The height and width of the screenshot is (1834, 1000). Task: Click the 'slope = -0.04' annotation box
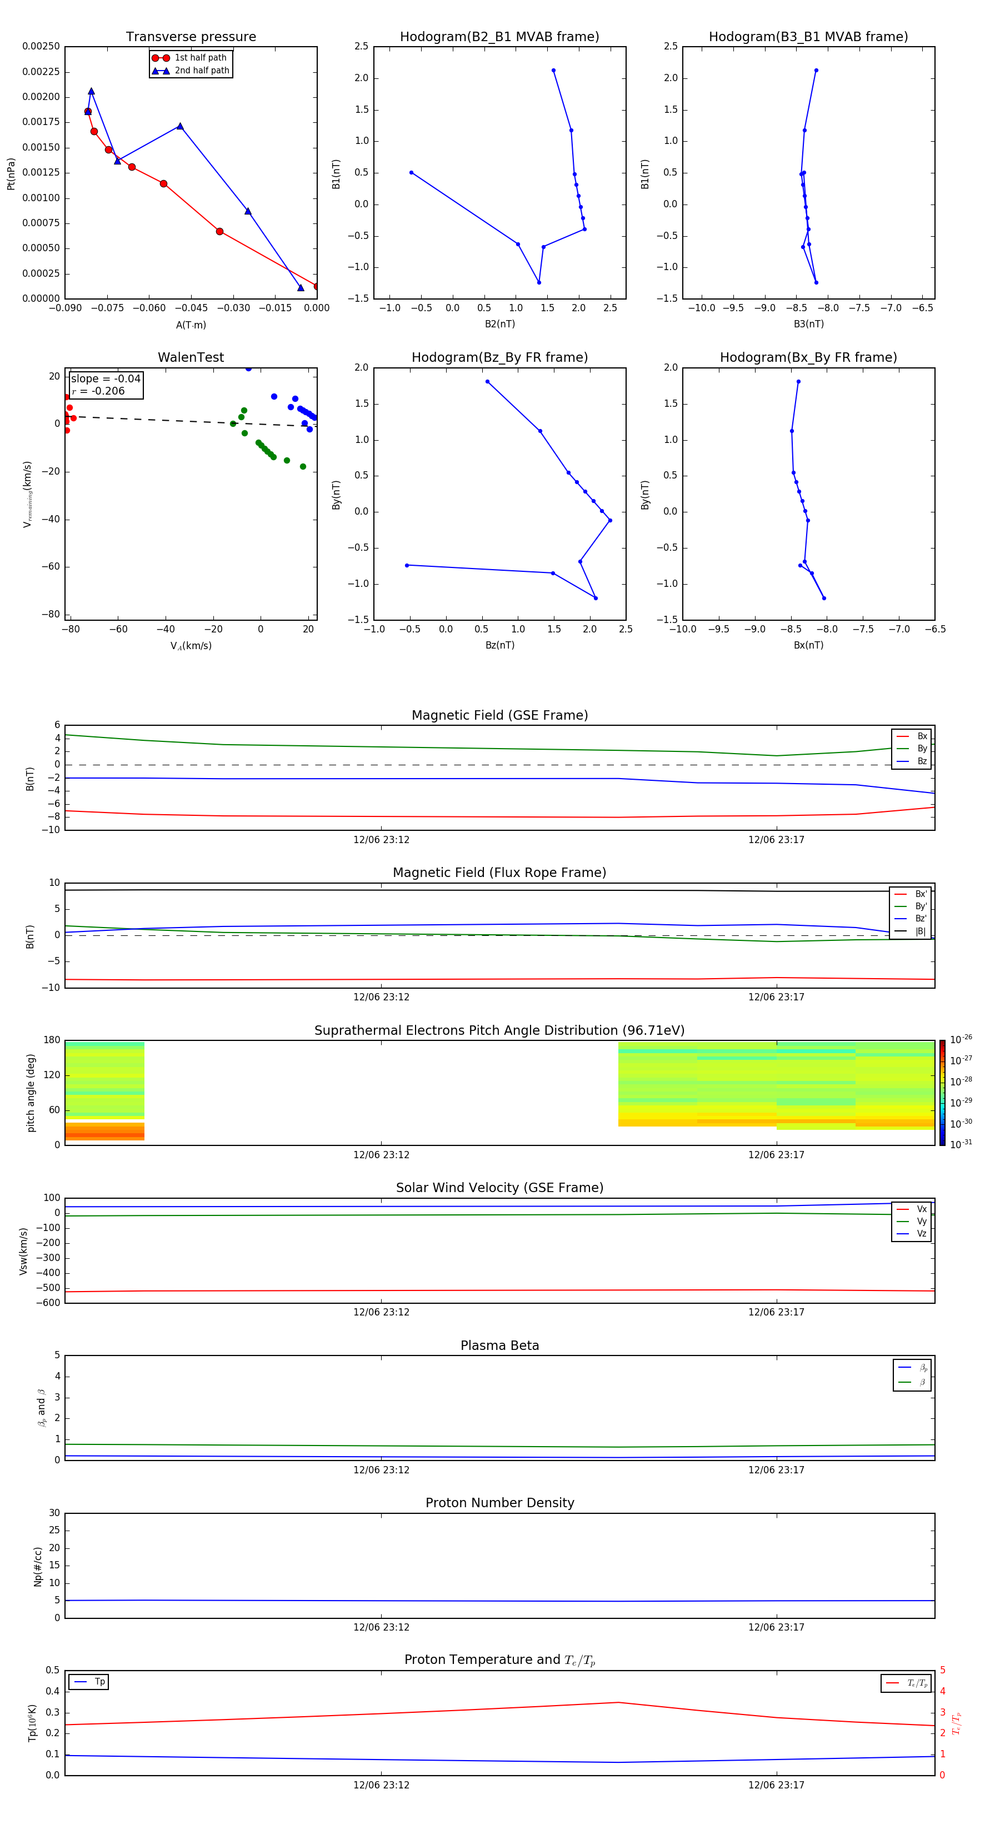[x=106, y=385]
